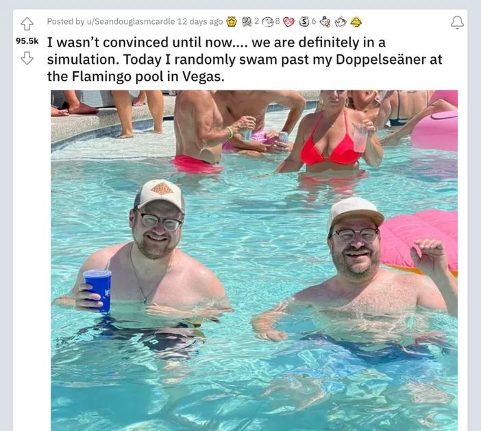481x431 pixels.
Task: Upvote the Doppelseäner pool post
Action: 27,23
